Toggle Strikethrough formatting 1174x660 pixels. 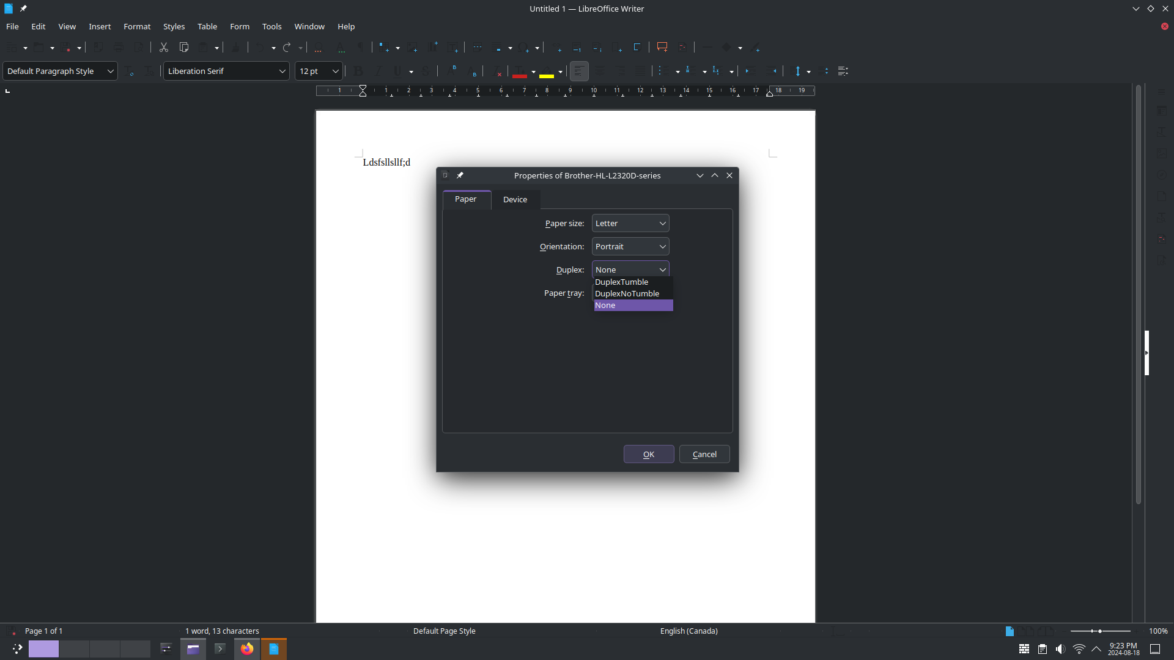click(426, 71)
